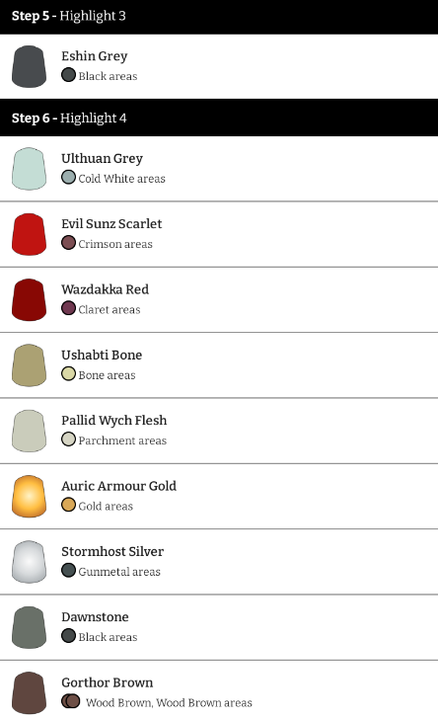The width and height of the screenshot is (438, 719).
Task: Click the Cold White areas color swatch
Action: point(68,177)
